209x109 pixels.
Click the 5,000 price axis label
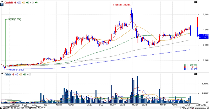point(206,14)
